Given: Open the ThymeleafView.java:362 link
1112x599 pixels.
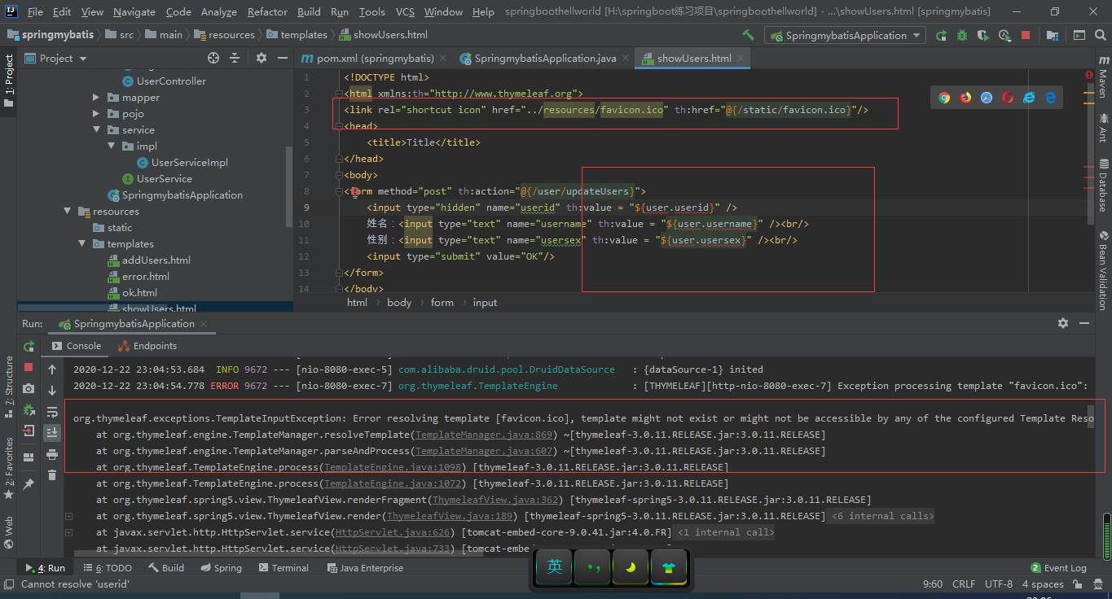Looking at the screenshot, I should [x=495, y=500].
